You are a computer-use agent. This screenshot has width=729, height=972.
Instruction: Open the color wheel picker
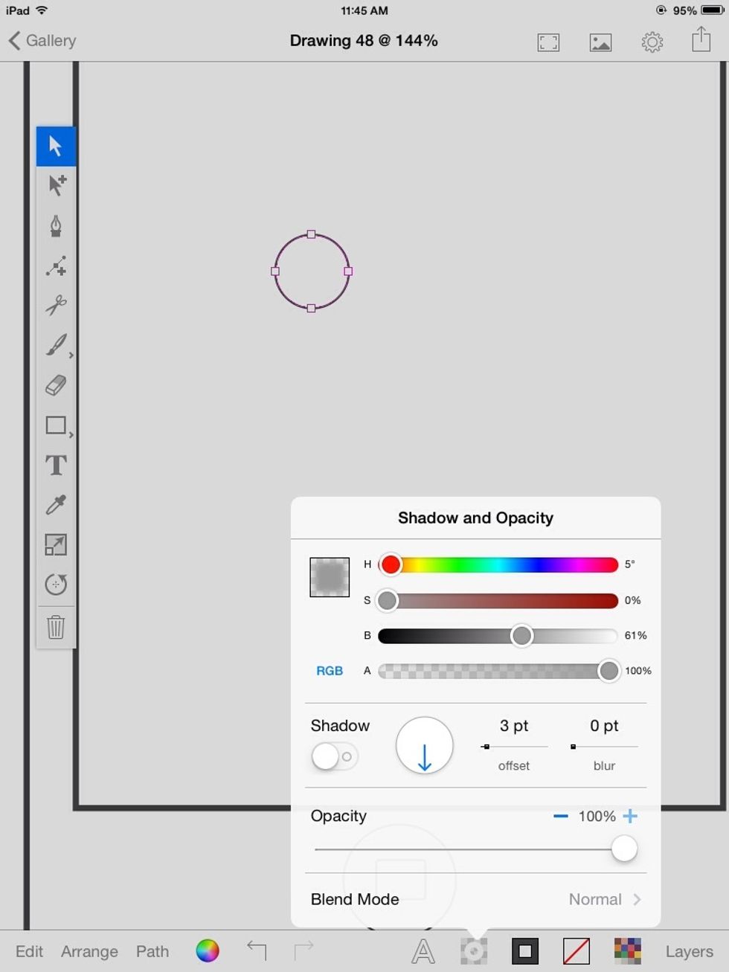(x=207, y=950)
